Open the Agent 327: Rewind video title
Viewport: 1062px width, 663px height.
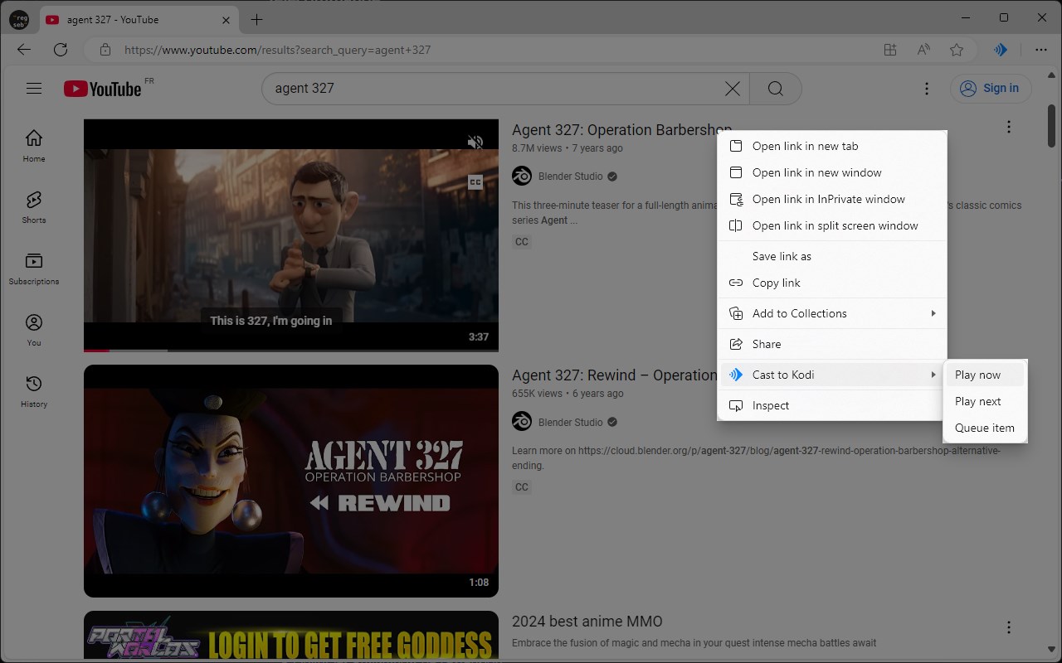(614, 375)
